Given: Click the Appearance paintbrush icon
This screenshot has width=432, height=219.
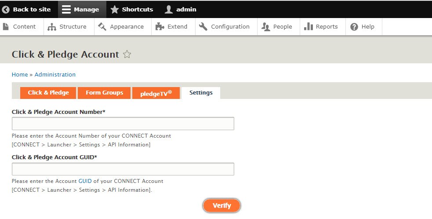Looking at the screenshot, I should tap(102, 26).
